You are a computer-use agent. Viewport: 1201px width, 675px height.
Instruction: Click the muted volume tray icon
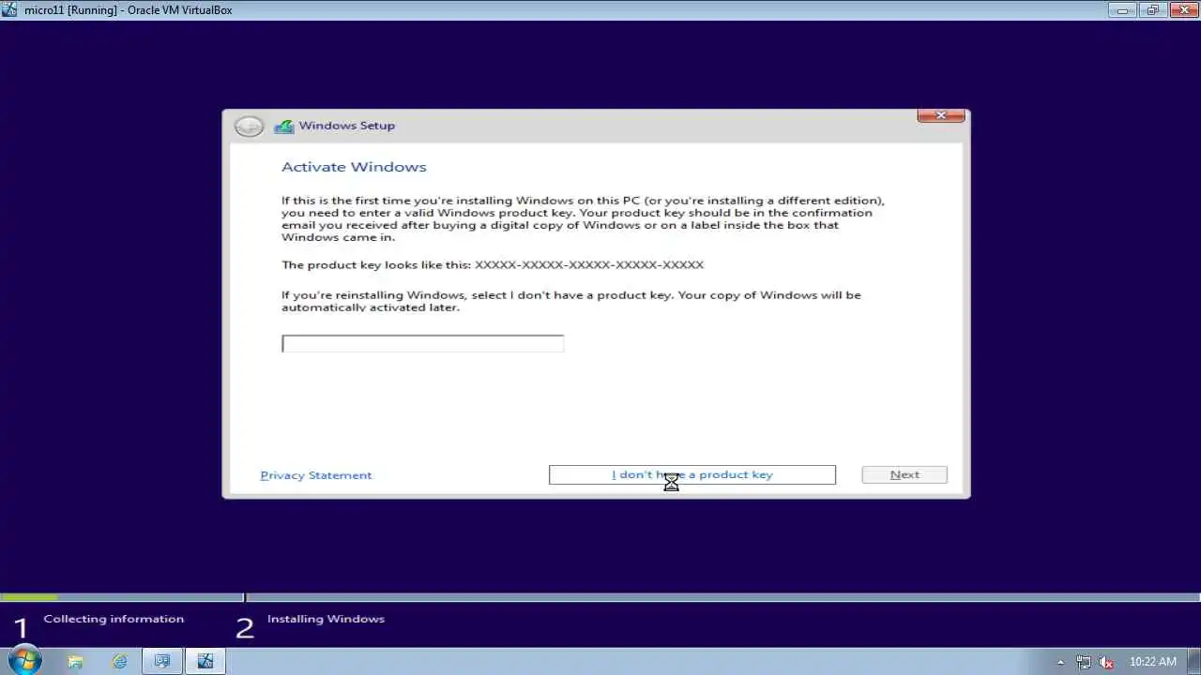(1106, 662)
